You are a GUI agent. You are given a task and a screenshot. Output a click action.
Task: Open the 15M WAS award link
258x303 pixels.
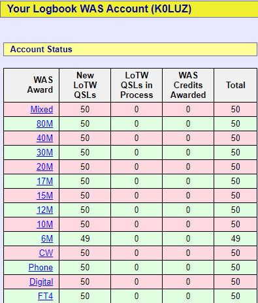pos(44,195)
